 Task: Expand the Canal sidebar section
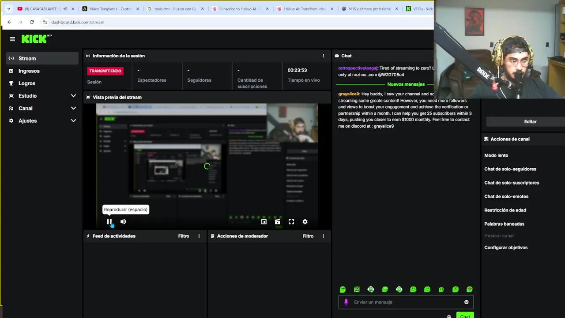click(x=73, y=108)
